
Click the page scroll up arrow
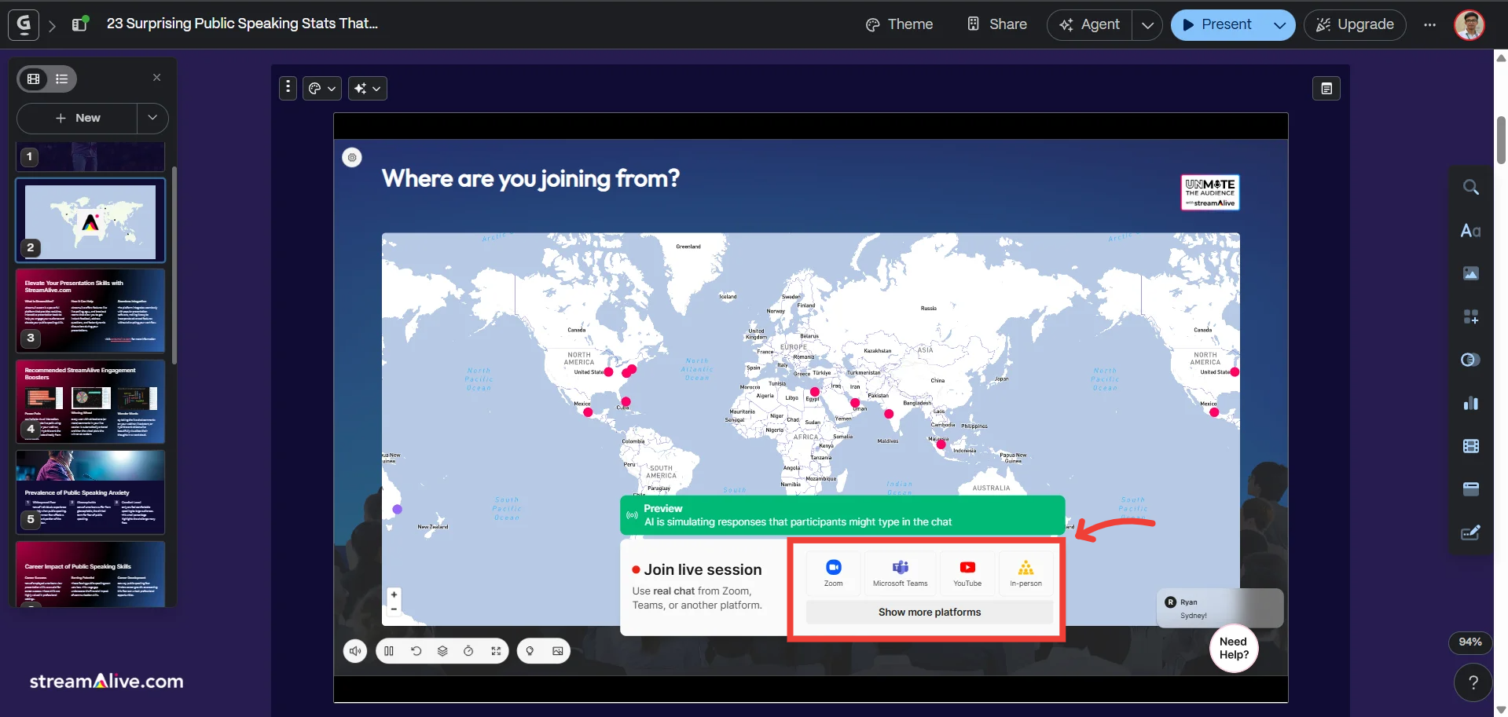[1501, 57]
